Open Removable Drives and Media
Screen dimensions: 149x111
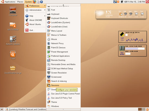tap(63, 64)
